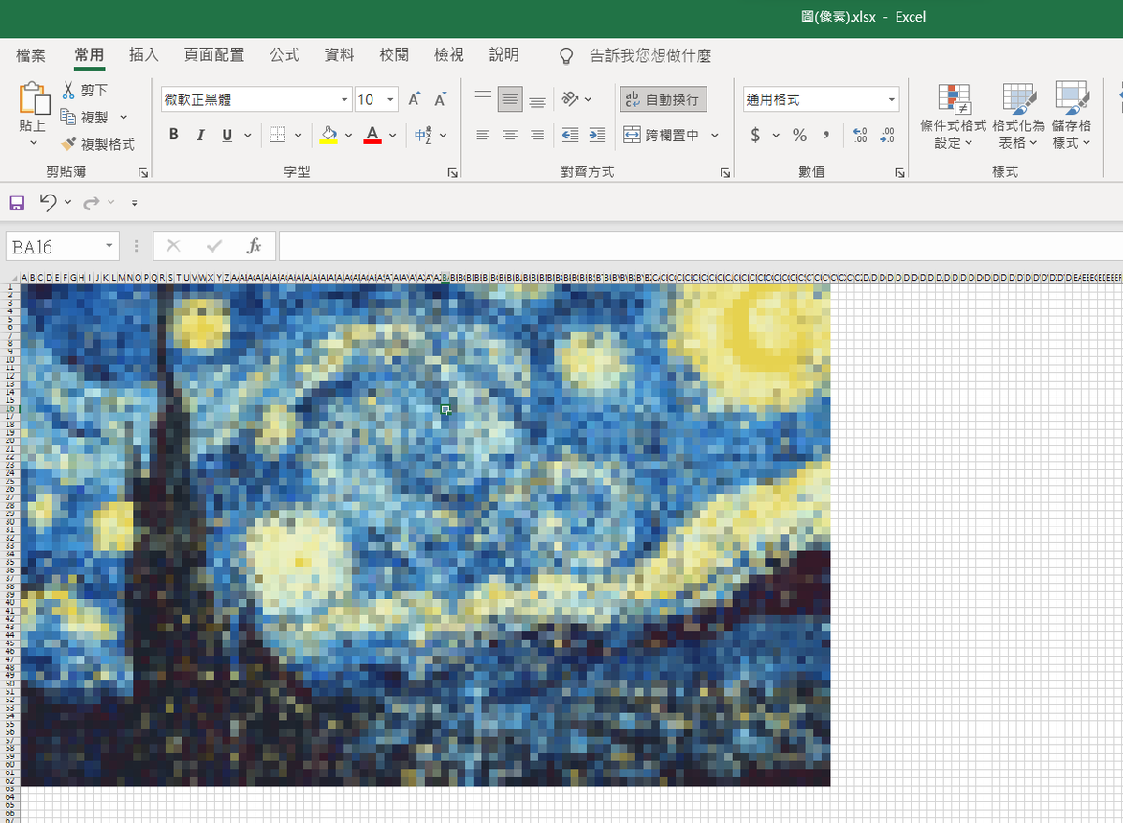Click the Undo arrow icon
Screen dimensions: 1123x823
(48, 202)
